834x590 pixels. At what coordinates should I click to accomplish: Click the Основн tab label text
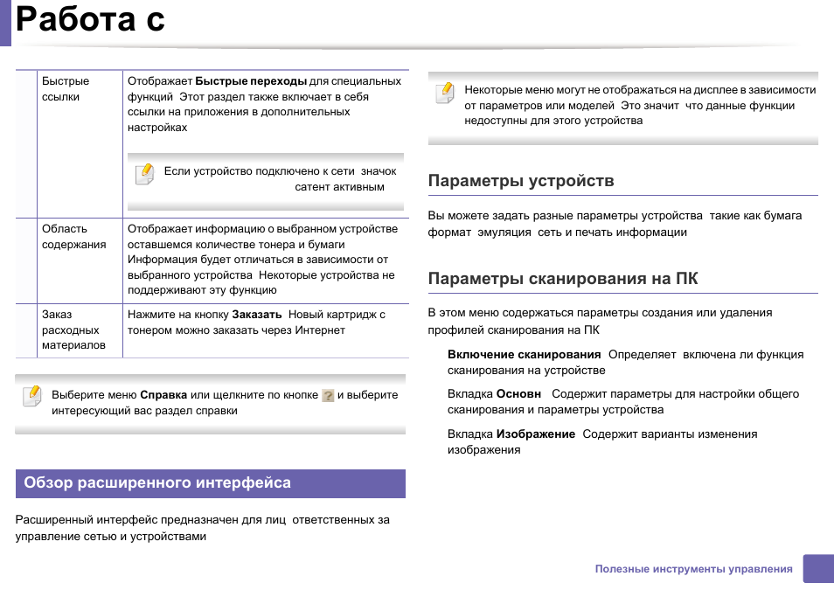518,394
